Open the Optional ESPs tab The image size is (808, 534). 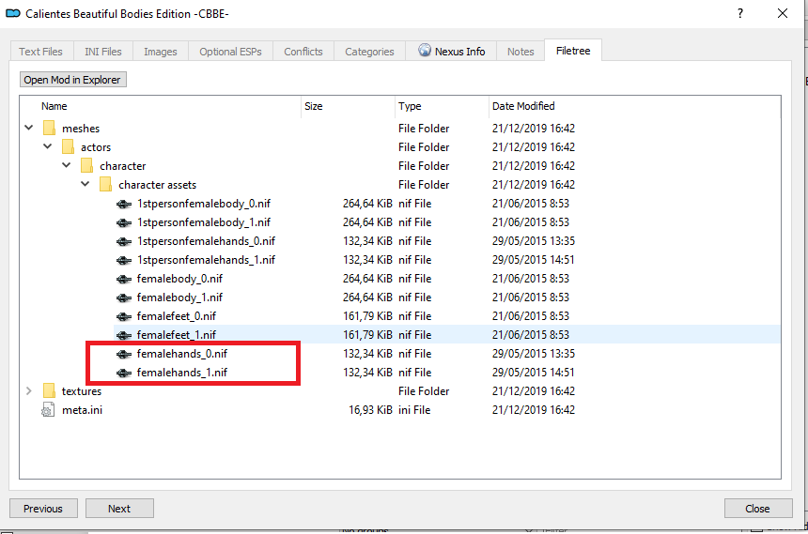pyautogui.click(x=230, y=52)
